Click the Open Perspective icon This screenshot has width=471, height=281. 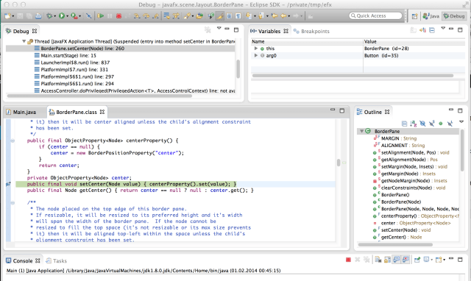[414, 16]
